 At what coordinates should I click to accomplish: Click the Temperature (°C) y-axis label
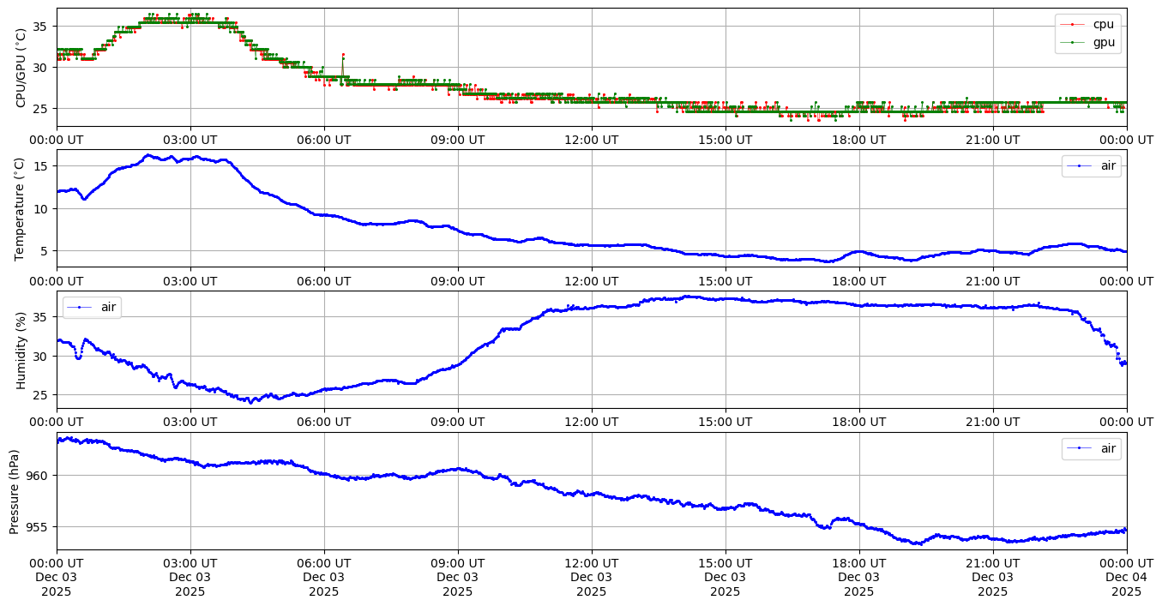(x=21, y=208)
